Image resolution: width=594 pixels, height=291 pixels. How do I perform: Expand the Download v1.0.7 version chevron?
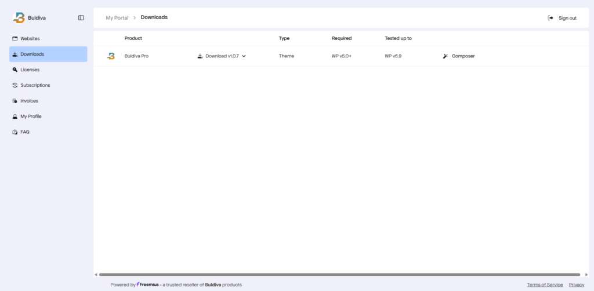pos(244,56)
